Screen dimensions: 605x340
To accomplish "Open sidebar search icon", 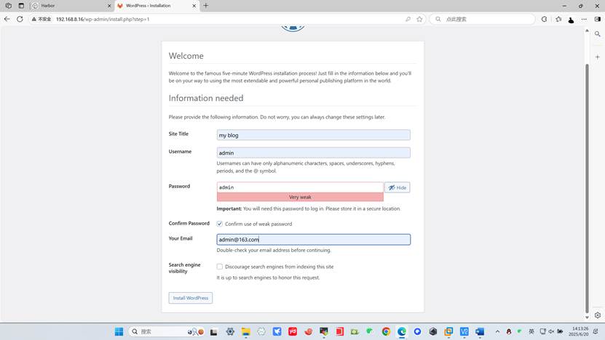I will pos(597,34).
